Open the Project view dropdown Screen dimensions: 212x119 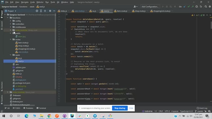(11, 11)
